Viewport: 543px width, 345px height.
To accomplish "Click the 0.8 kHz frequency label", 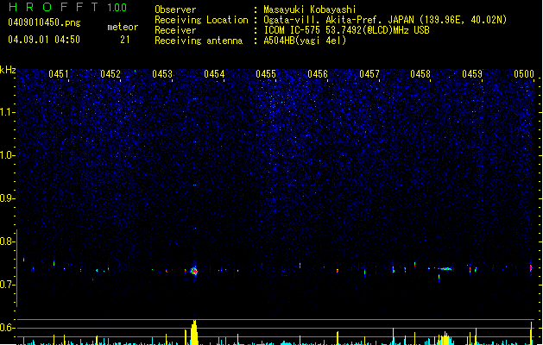I will point(8,241).
